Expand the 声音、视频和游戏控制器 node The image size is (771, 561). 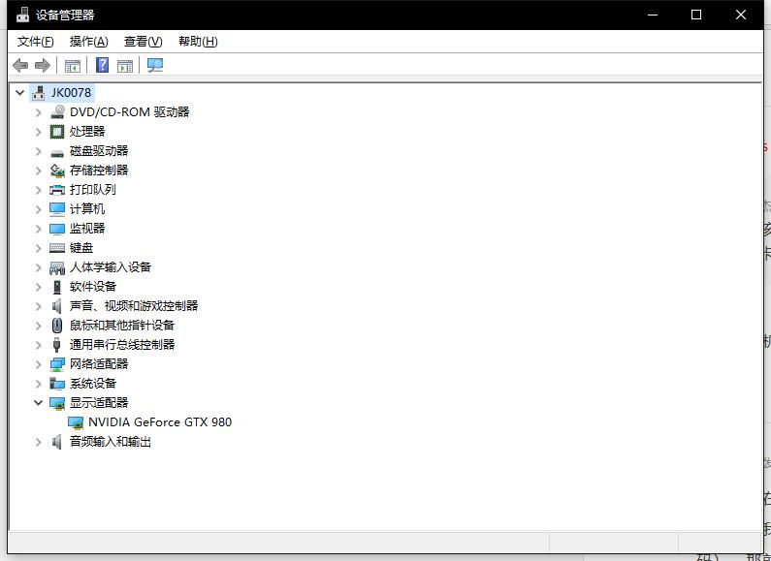click(39, 306)
